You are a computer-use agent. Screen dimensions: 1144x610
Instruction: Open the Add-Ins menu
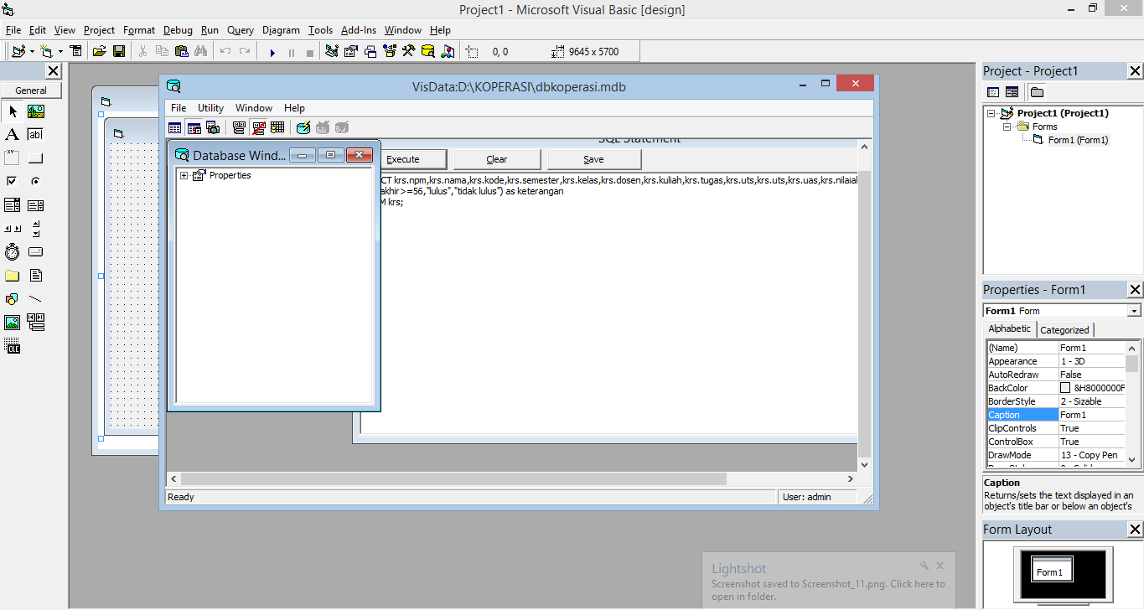click(x=359, y=29)
